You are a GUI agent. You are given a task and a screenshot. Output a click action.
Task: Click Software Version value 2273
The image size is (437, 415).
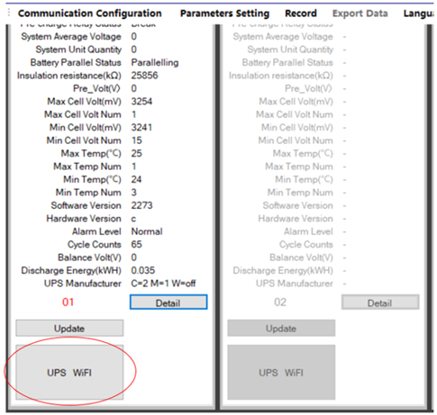[141, 205]
